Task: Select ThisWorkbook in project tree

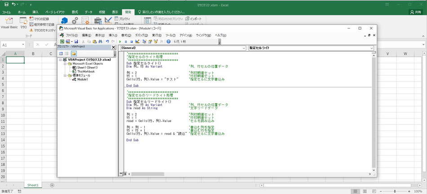Action: pyautogui.click(x=86, y=71)
